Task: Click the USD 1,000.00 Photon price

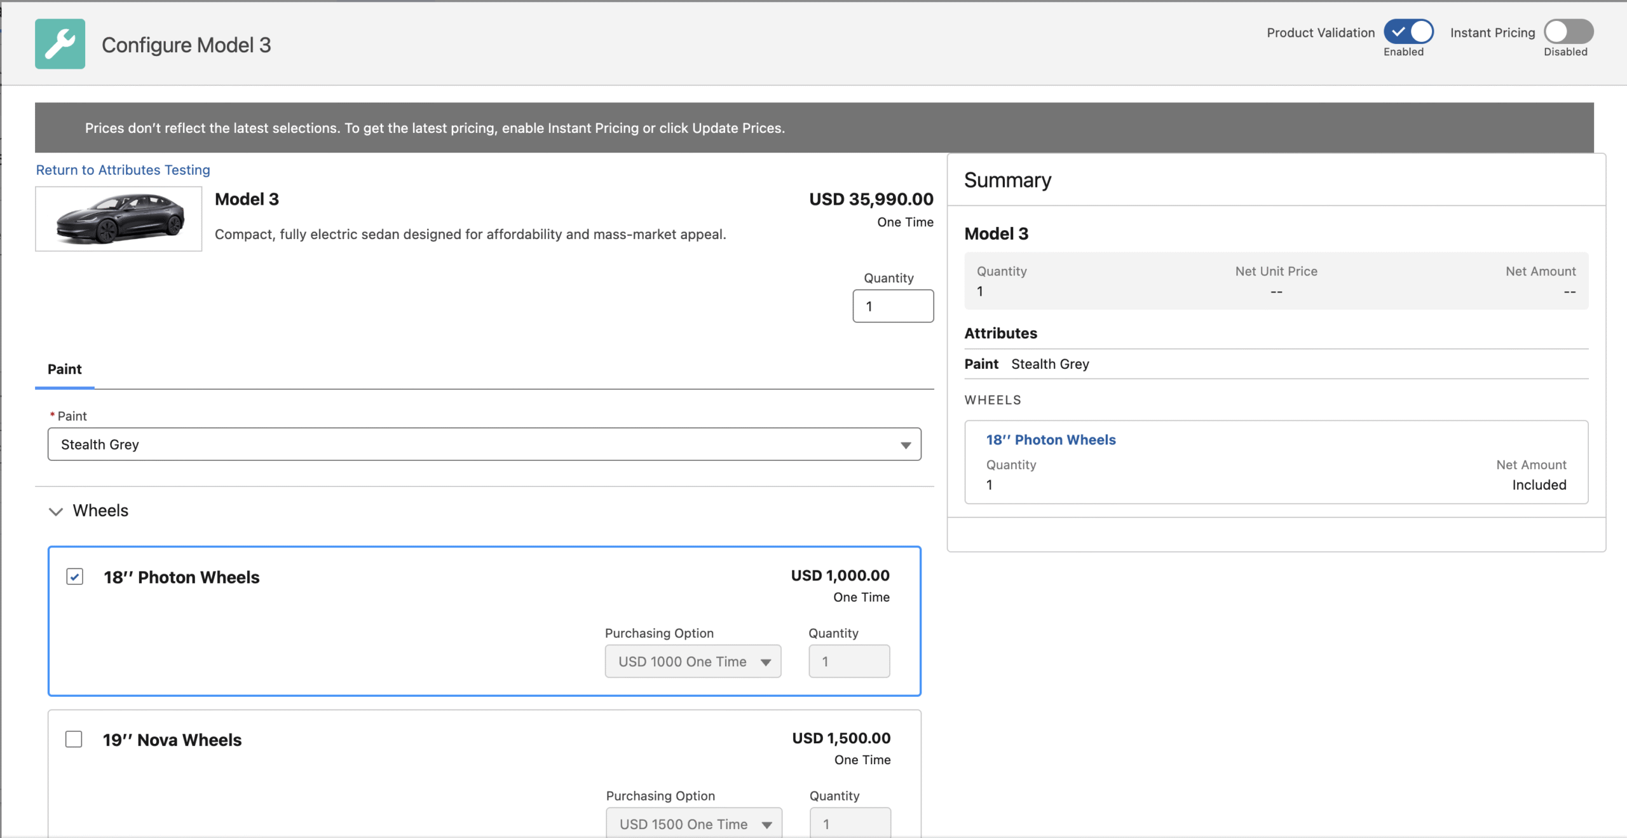Action: pyautogui.click(x=840, y=575)
